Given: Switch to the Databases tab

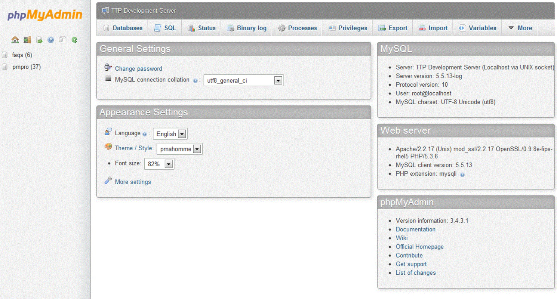Looking at the screenshot, I should coord(123,28).
